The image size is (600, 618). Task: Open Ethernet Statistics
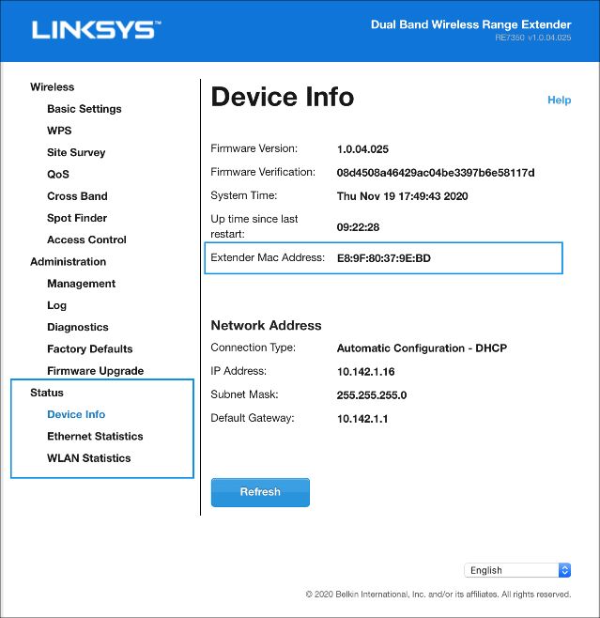95,437
